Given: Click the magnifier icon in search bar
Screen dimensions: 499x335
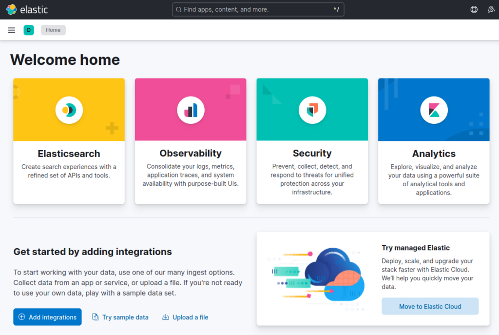Looking at the screenshot, I should [179, 10].
